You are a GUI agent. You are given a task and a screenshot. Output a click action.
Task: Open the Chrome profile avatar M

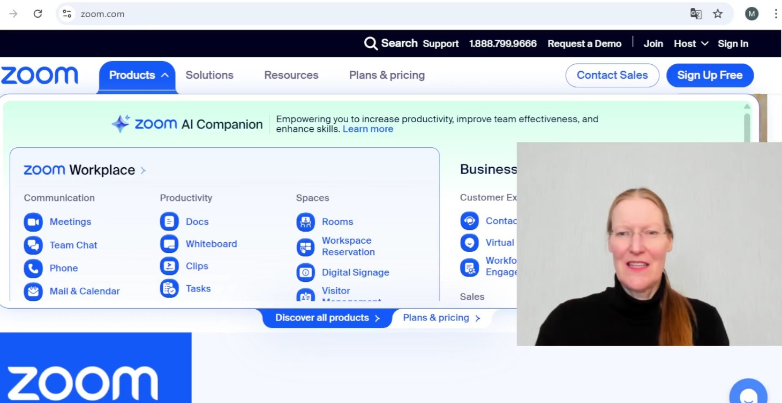tap(752, 14)
